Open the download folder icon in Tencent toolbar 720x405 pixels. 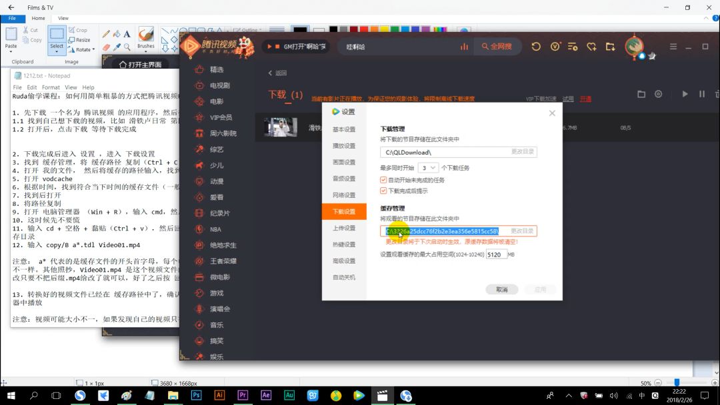pos(610,47)
